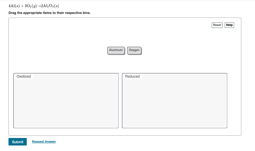
Task: Click inside the Oxidized bin
Action: [66, 101]
